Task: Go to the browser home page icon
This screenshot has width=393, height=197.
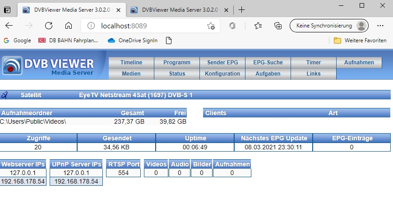Action: pyautogui.click(x=68, y=26)
